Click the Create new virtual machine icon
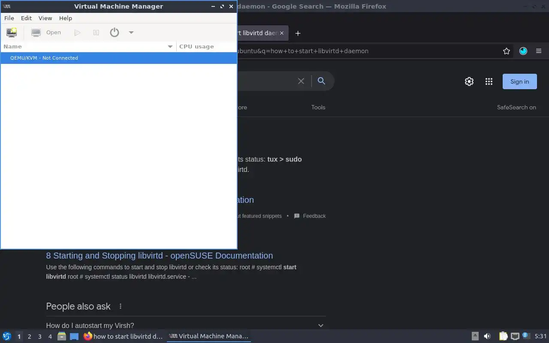The height and width of the screenshot is (343, 549). coord(12,32)
